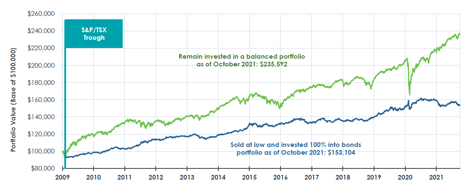Image resolution: width=471 pixels, height=186 pixels.
Task: Select the 2010 x-axis year label
Action: point(94,177)
